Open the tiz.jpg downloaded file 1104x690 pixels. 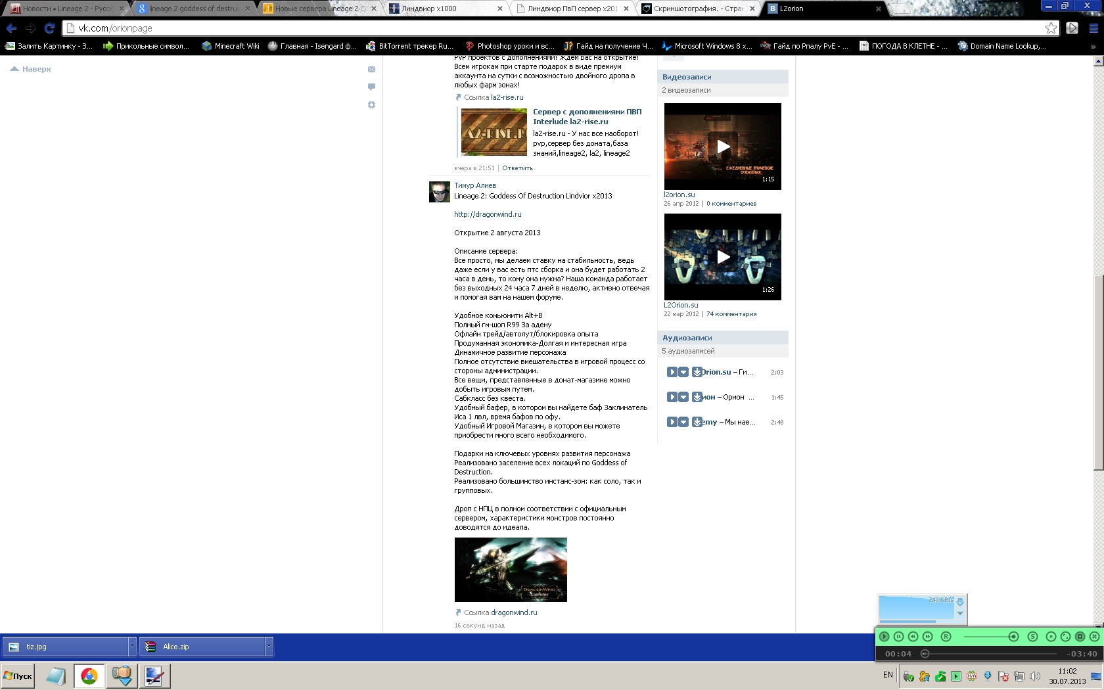(66, 647)
